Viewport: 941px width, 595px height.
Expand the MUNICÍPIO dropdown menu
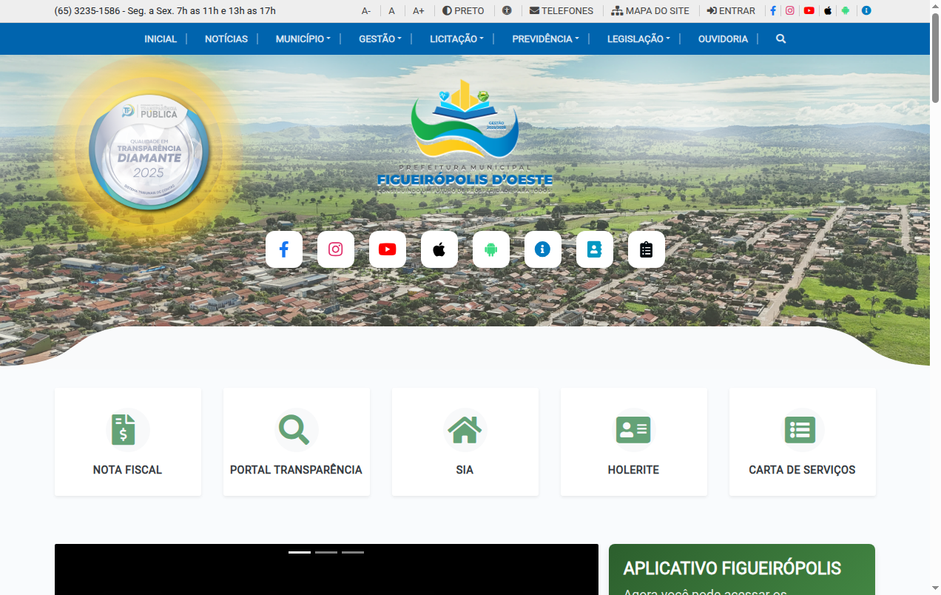(303, 39)
